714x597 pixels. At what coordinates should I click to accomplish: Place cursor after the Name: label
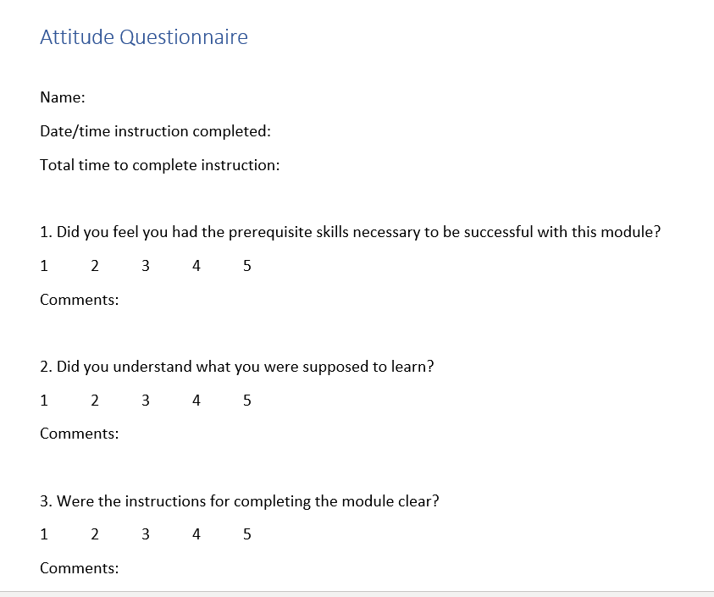coord(87,97)
